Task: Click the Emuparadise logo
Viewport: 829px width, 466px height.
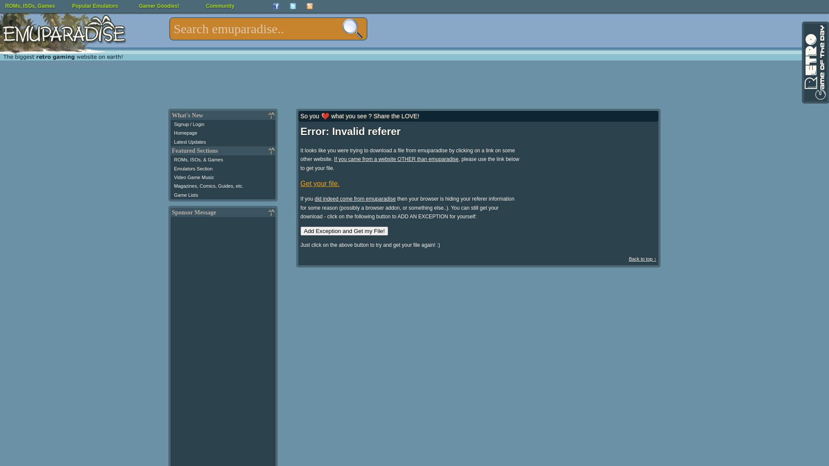Action: click(x=64, y=32)
